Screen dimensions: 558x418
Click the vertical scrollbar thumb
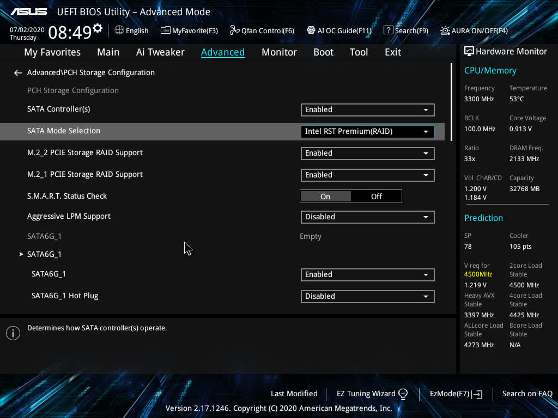click(451, 102)
